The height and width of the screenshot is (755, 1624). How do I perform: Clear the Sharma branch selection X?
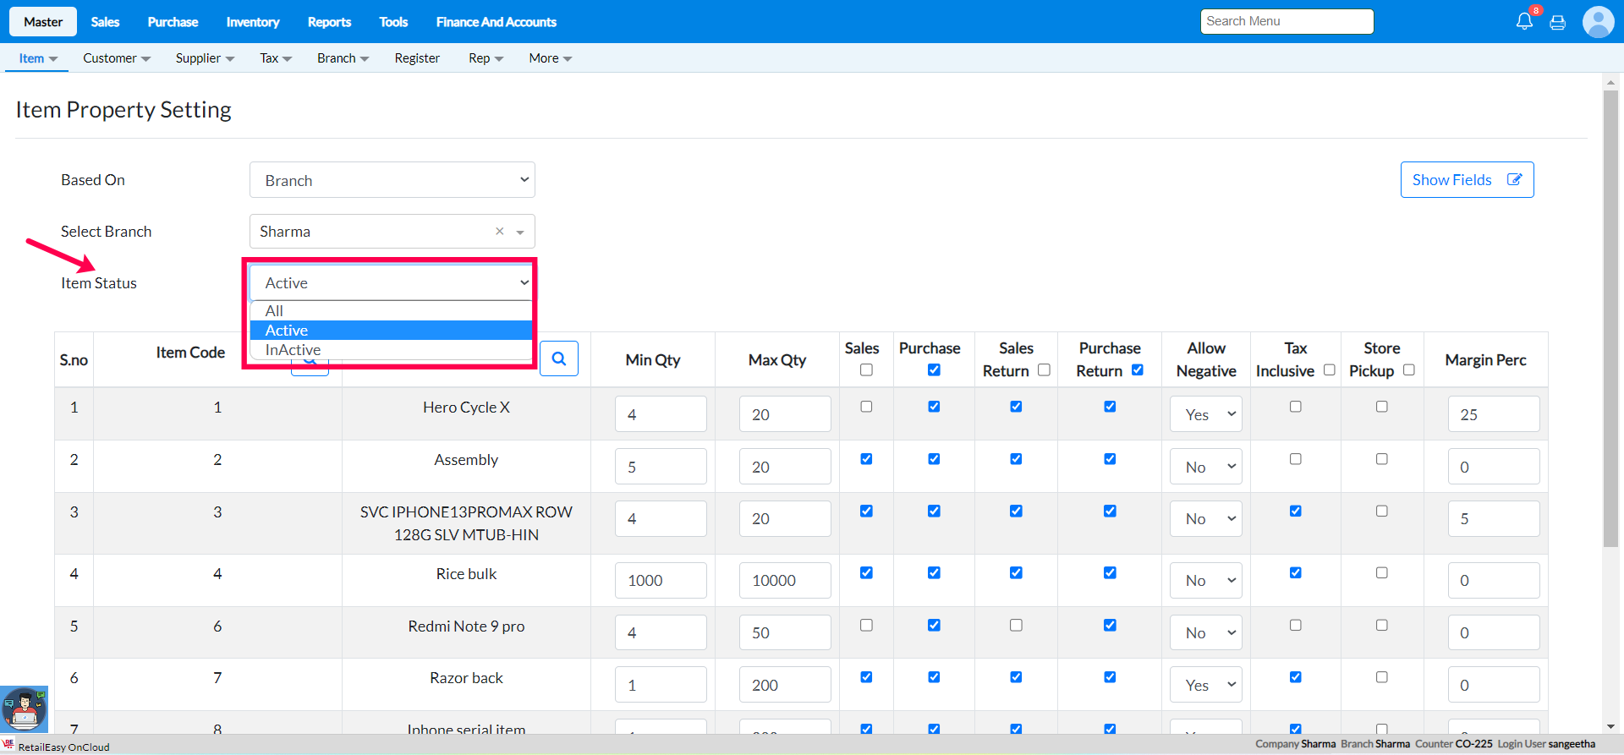point(499,232)
